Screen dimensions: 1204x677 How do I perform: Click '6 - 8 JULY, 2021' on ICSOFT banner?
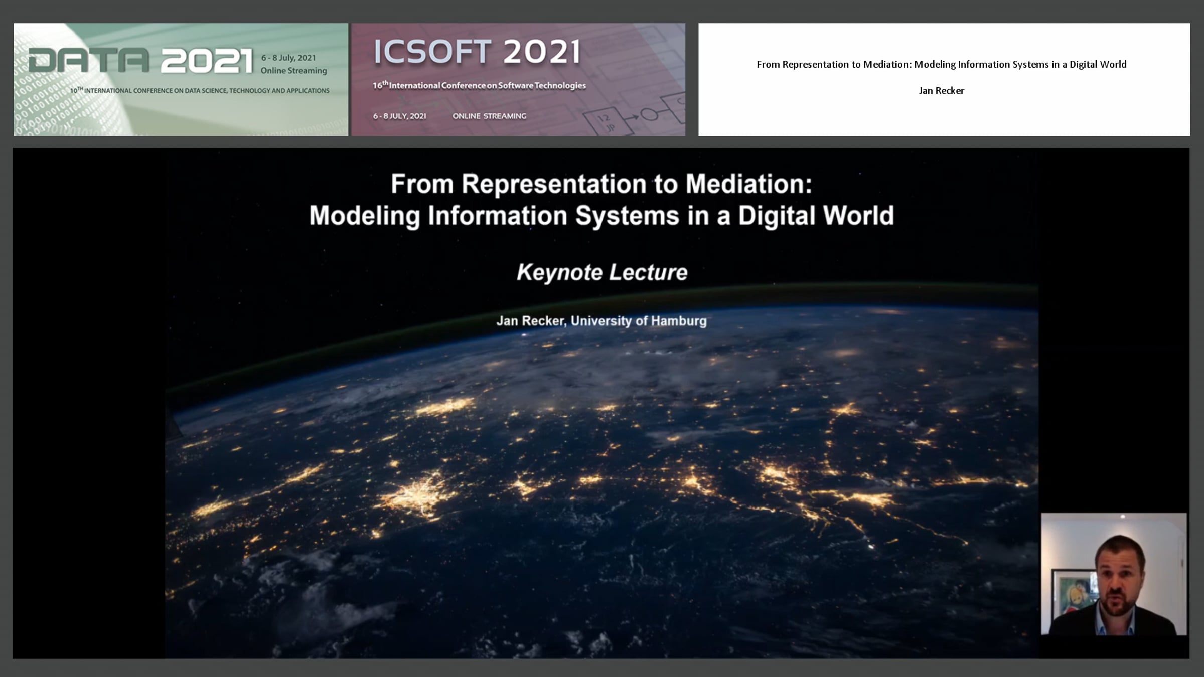tap(399, 116)
